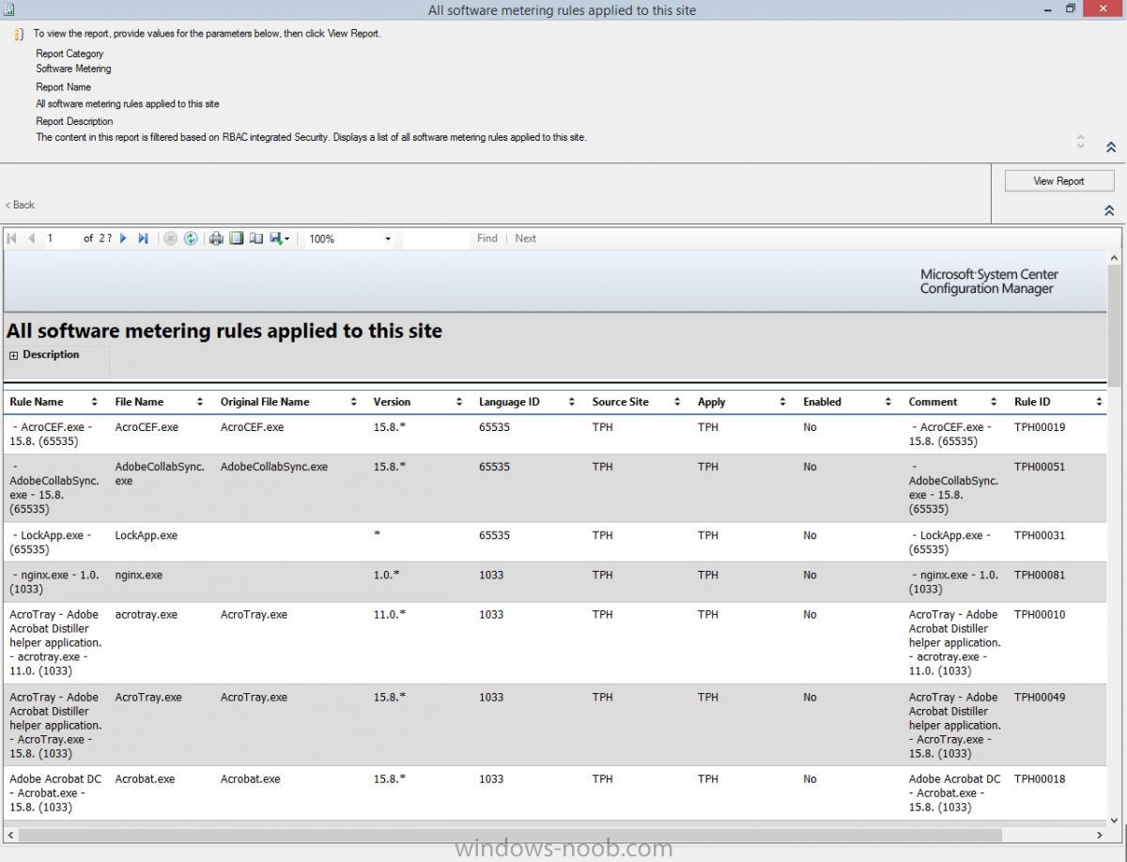This screenshot has width=1127, height=862.
Task: Sort by Rule ID column
Action: pyautogui.click(x=1099, y=402)
